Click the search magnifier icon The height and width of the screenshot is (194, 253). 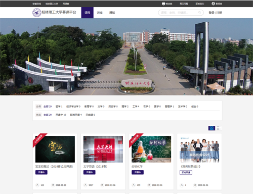click(x=200, y=13)
